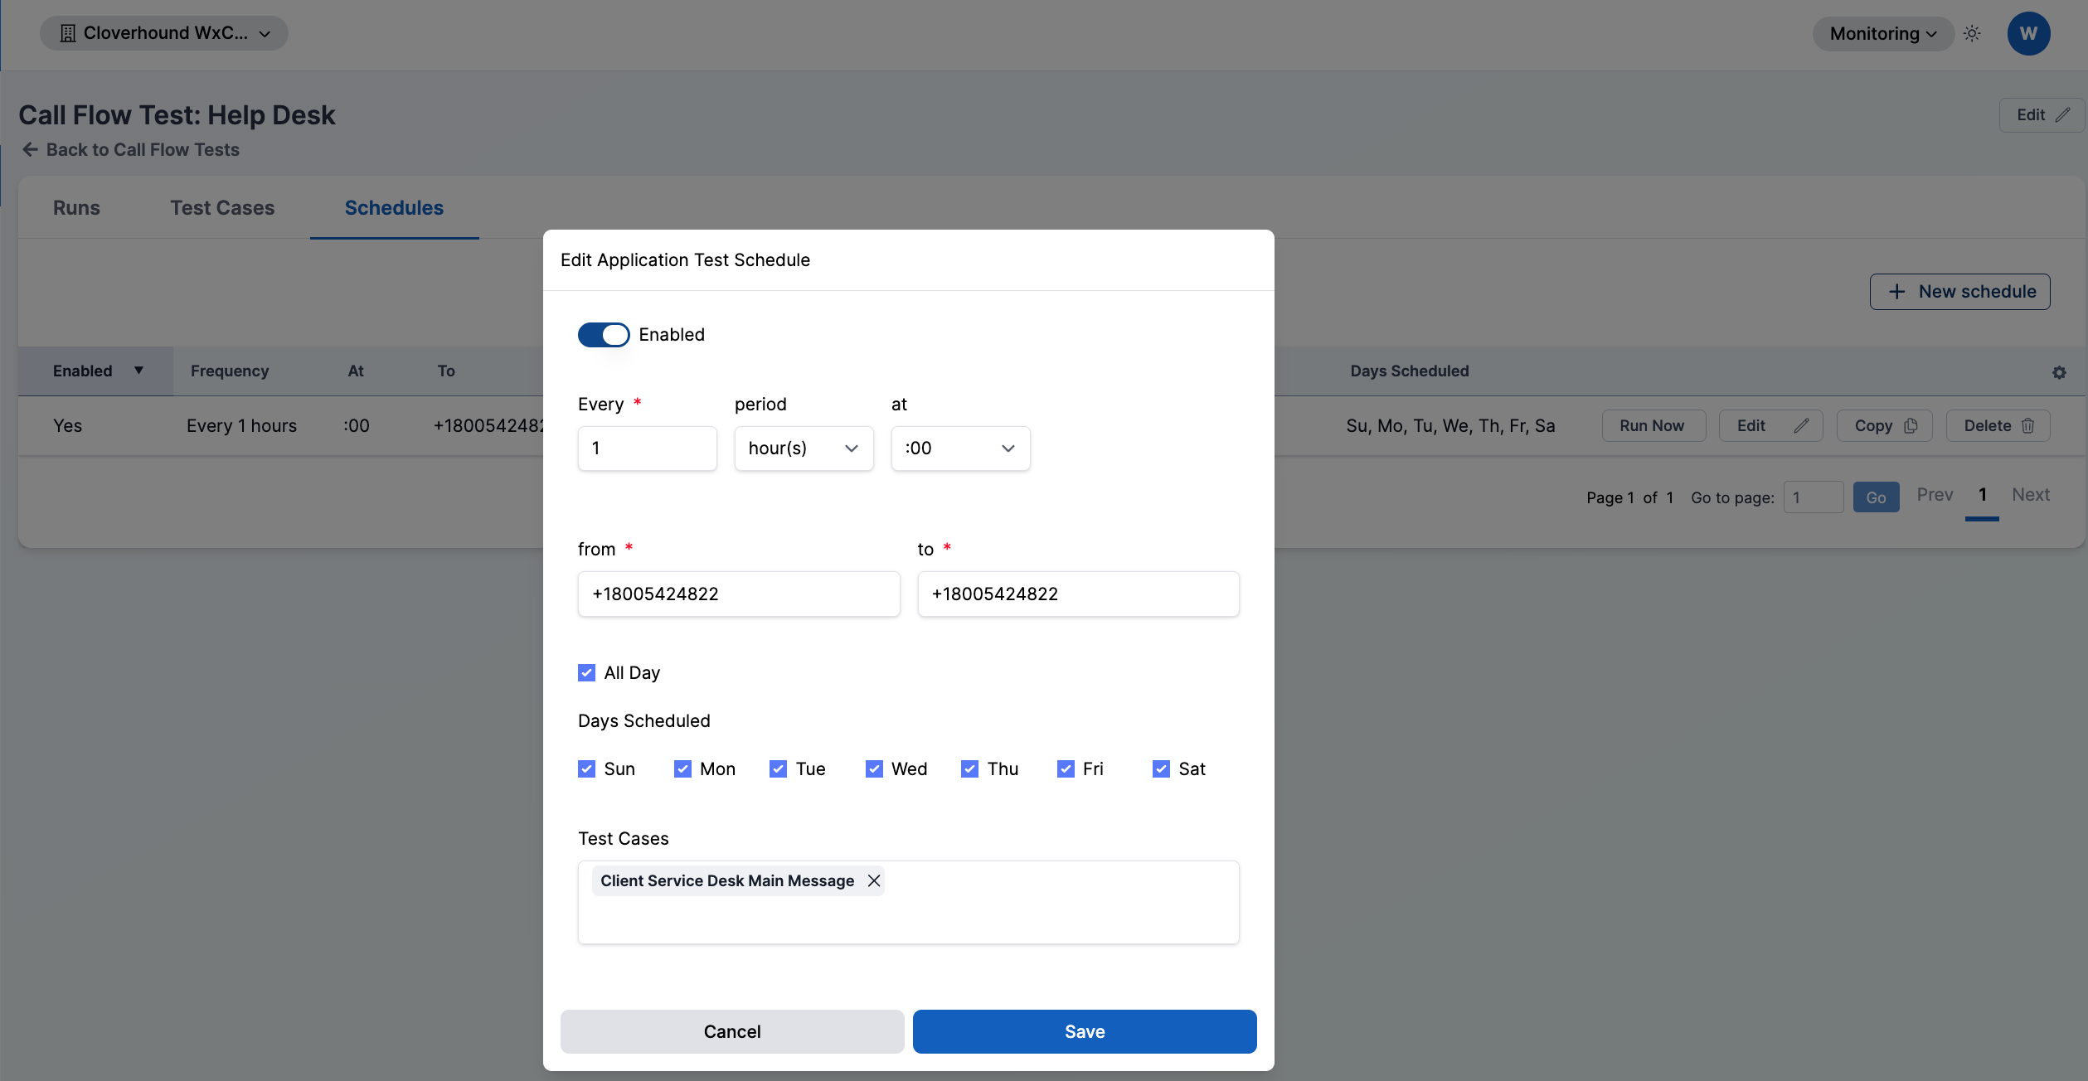The image size is (2088, 1081).
Task: Click the Every number input field
Action: [647, 448]
